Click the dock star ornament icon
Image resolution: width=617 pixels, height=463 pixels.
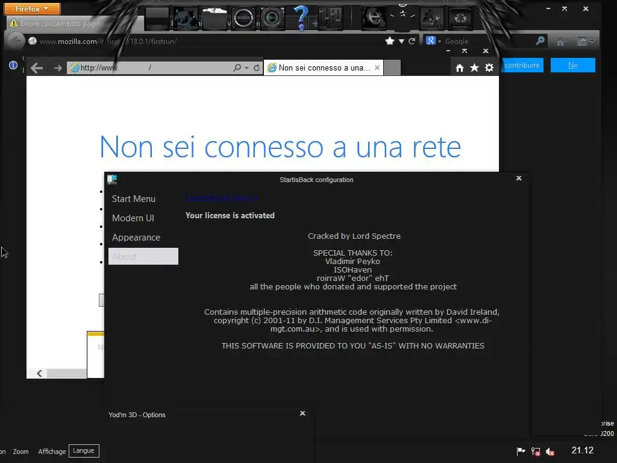tap(402, 14)
